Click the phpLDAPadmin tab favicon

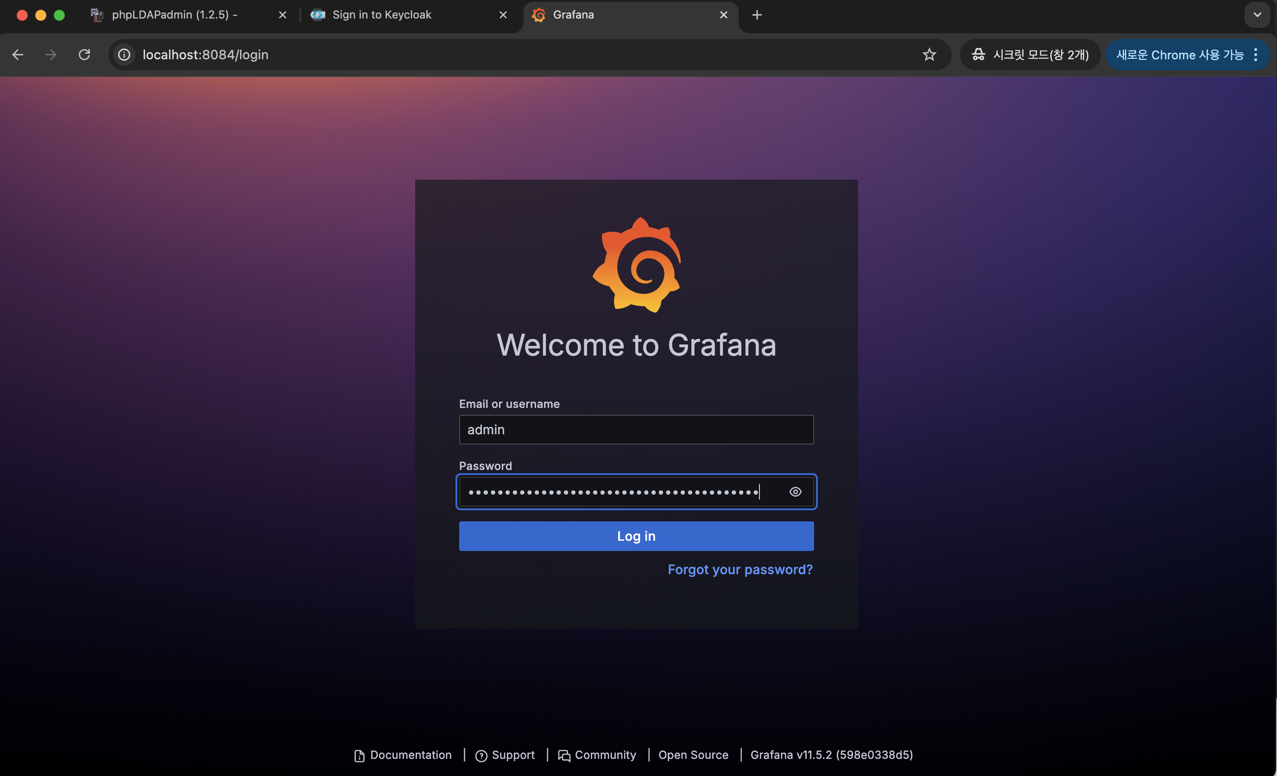point(97,15)
